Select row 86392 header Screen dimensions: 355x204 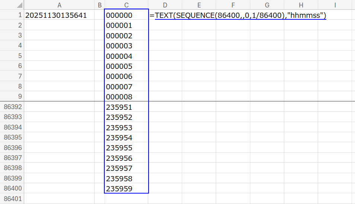[12, 107]
